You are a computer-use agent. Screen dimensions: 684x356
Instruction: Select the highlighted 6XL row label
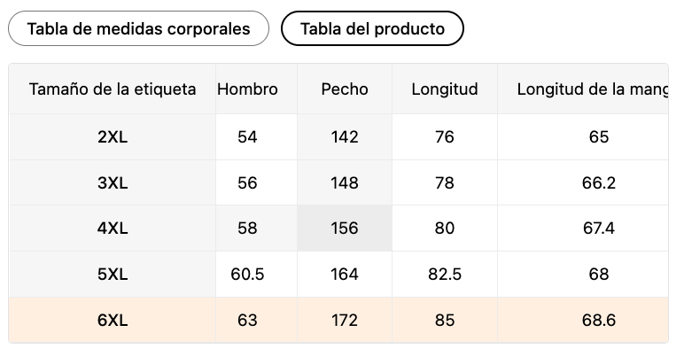[113, 321]
